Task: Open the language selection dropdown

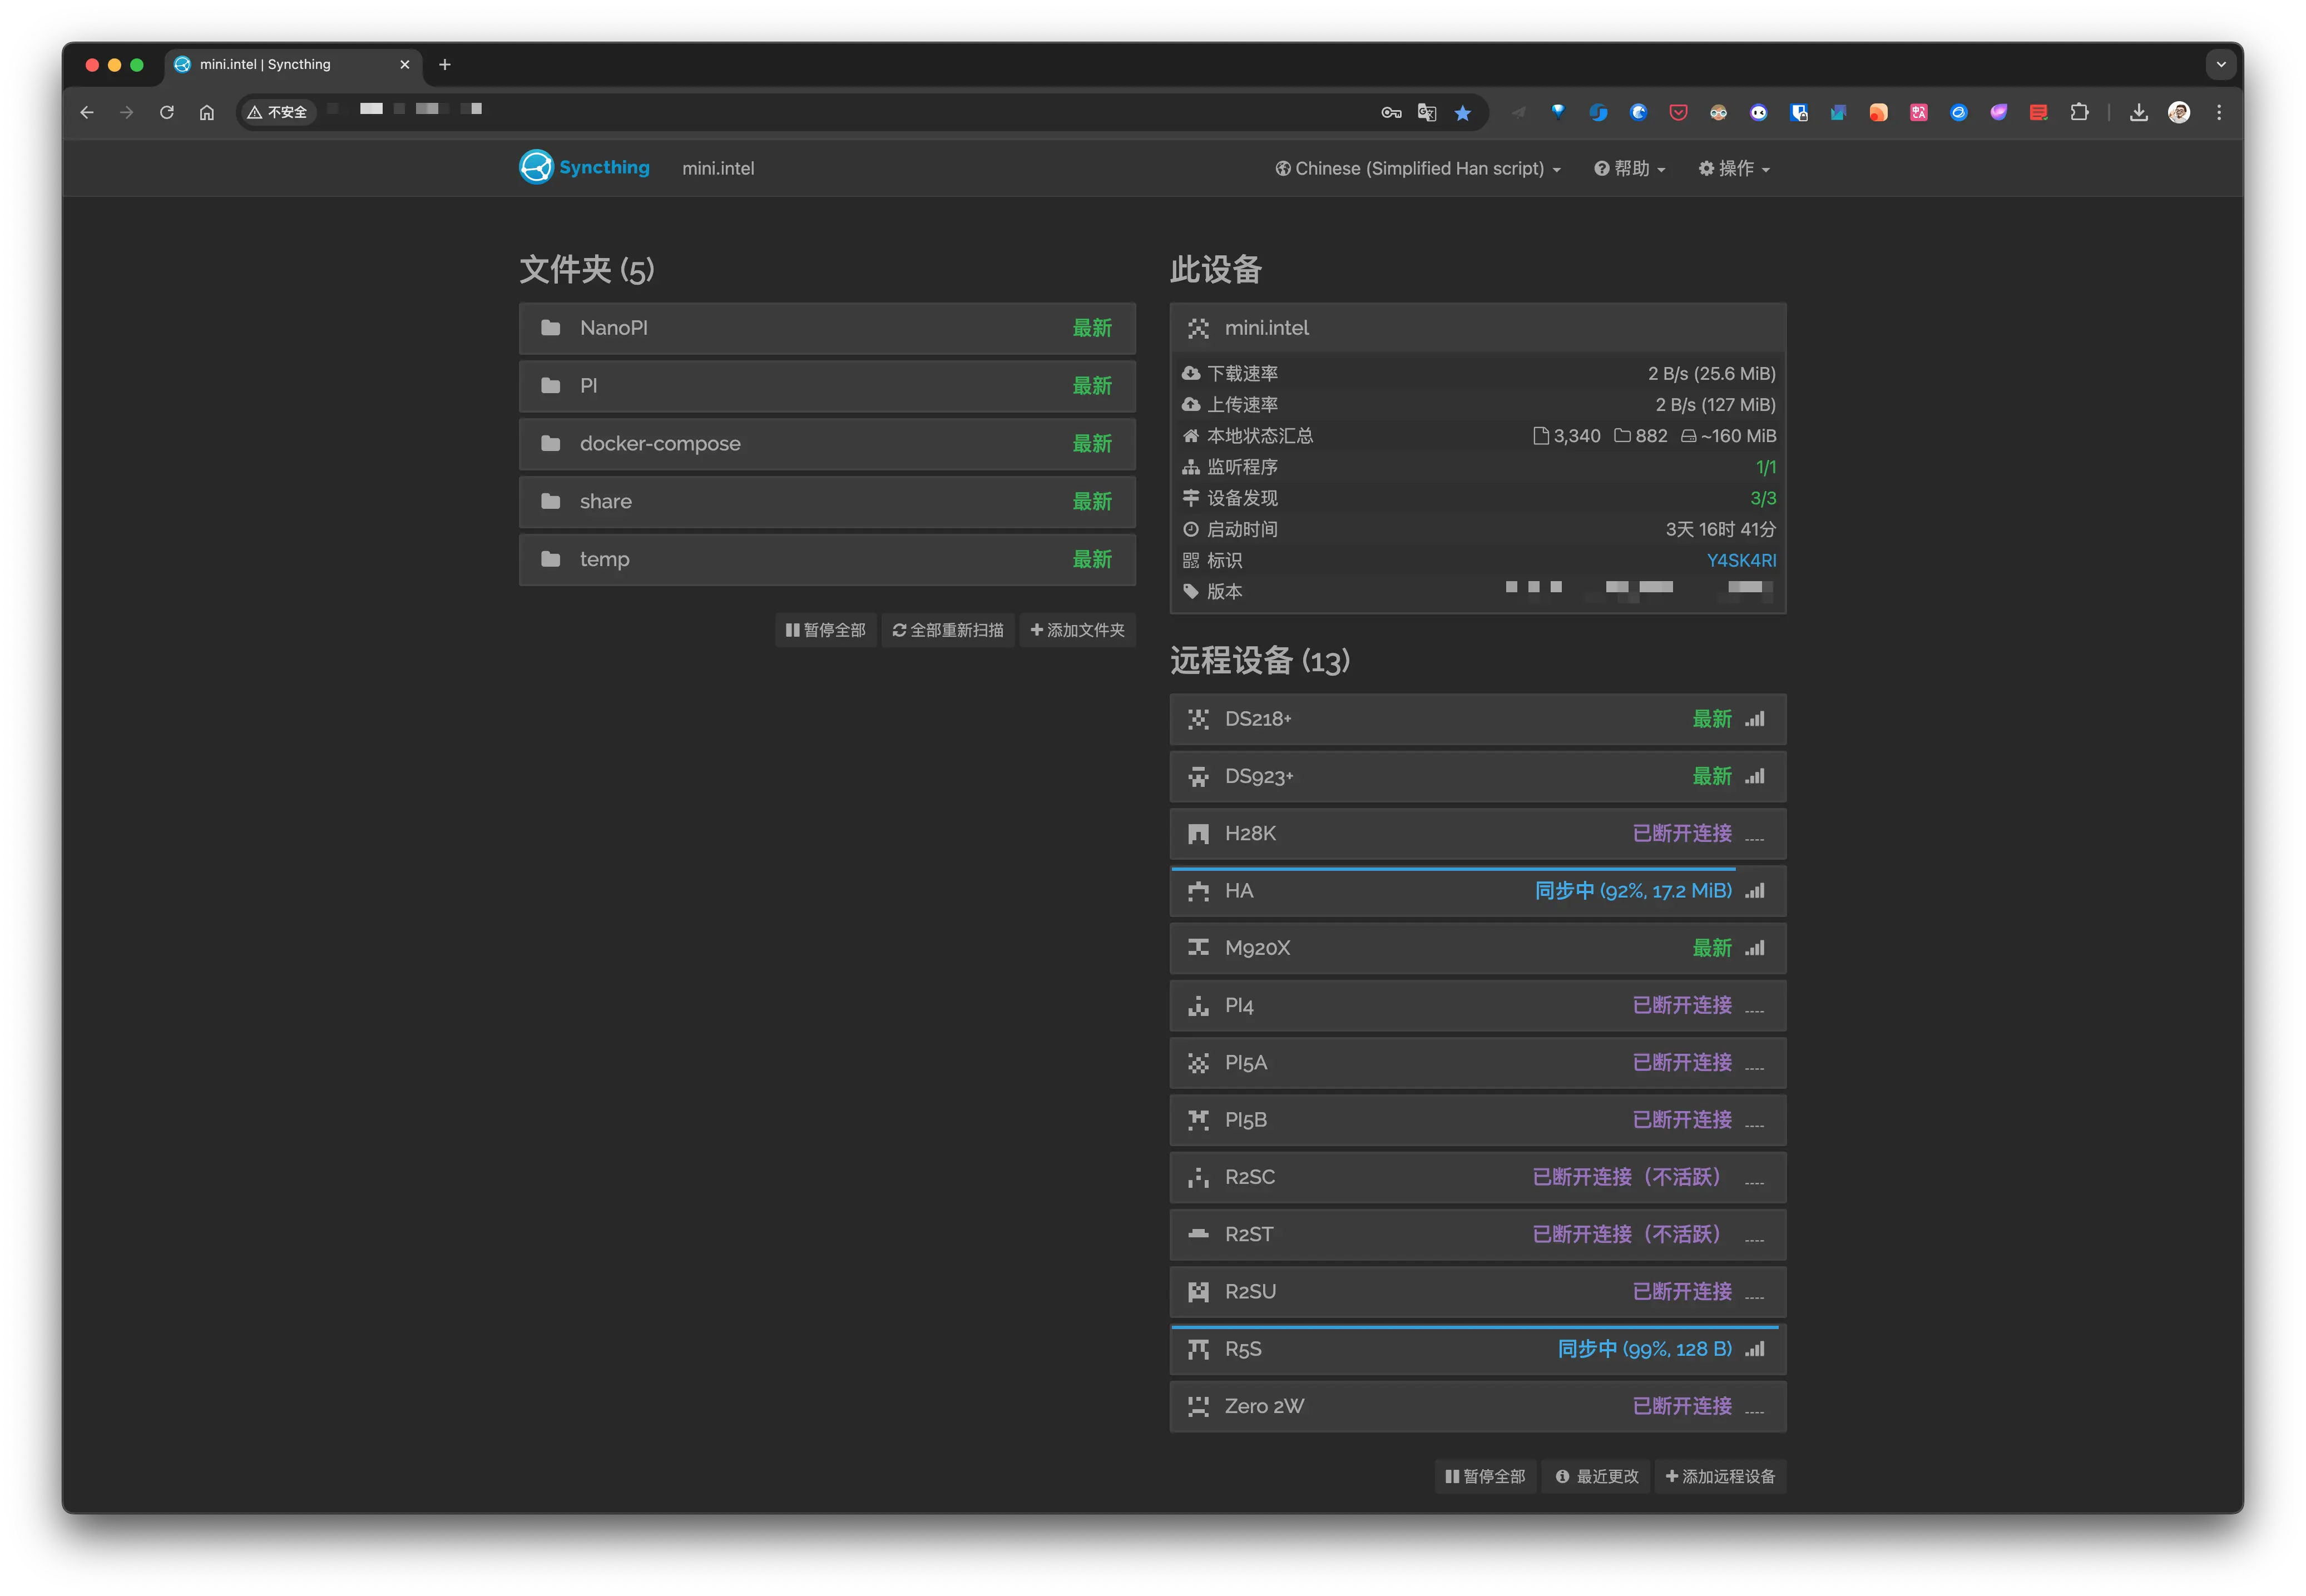Action: click(1417, 169)
